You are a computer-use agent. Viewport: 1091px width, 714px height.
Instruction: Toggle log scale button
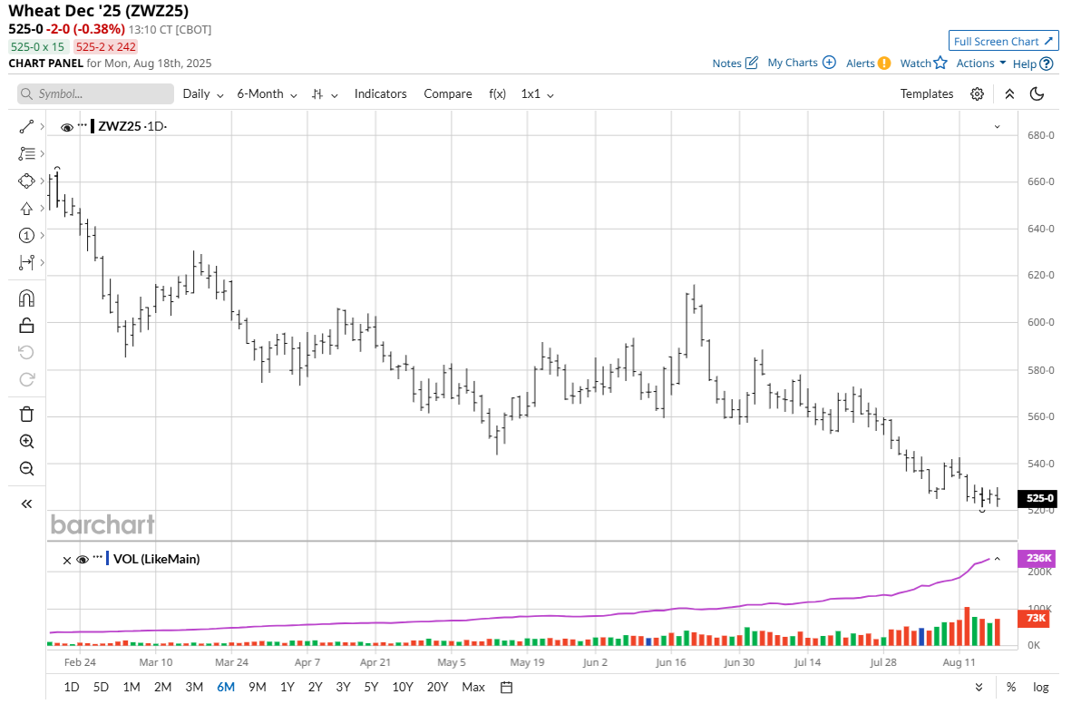[1041, 687]
